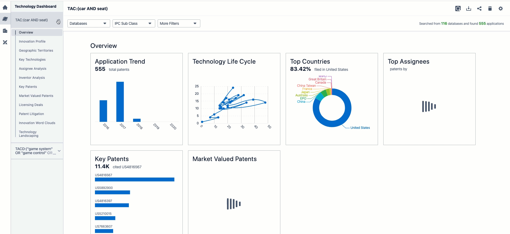The image size is (510, 234).
Task: Click the crossed swords icon
Action: (x=5, y=42)
